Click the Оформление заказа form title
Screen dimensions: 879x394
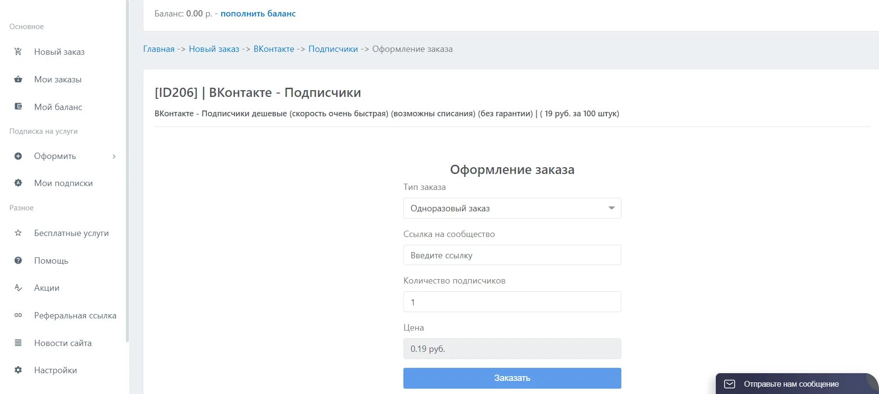coord(512,170)
